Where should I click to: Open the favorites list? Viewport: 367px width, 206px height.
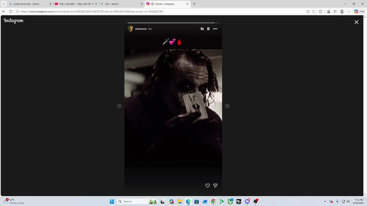(x=335, y=11)
